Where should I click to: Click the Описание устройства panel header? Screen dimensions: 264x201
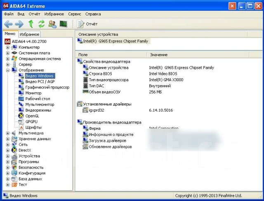coord(161,34)
